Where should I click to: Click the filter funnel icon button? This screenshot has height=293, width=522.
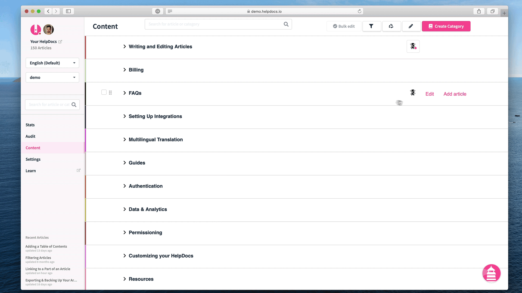point(371,26)
